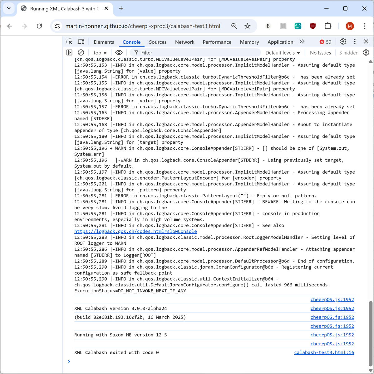Open the Elements tab
Image resolution: width=374 pixels, height=374 pixels.
(x=104, y=42)
